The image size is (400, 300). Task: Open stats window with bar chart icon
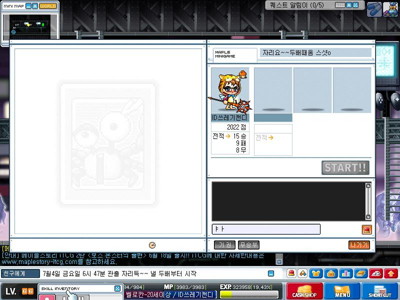[x=346, y=273]
